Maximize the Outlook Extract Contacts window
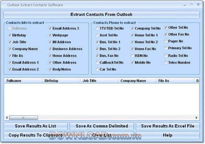The width and height of the screenshot is (205, 144). (x=191, y=5)
